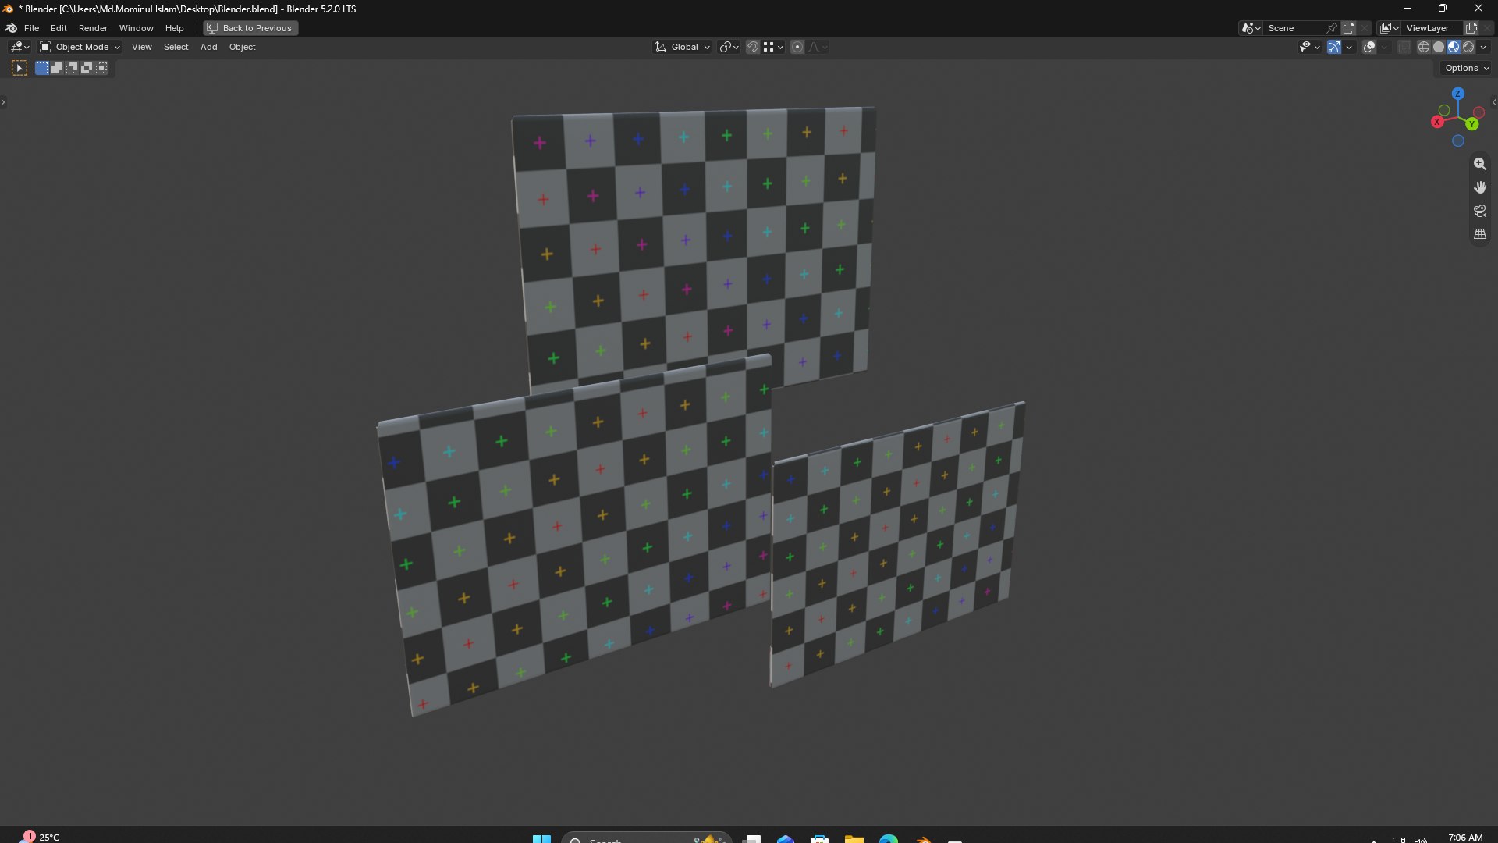Open the File menu

click(31, 28)
